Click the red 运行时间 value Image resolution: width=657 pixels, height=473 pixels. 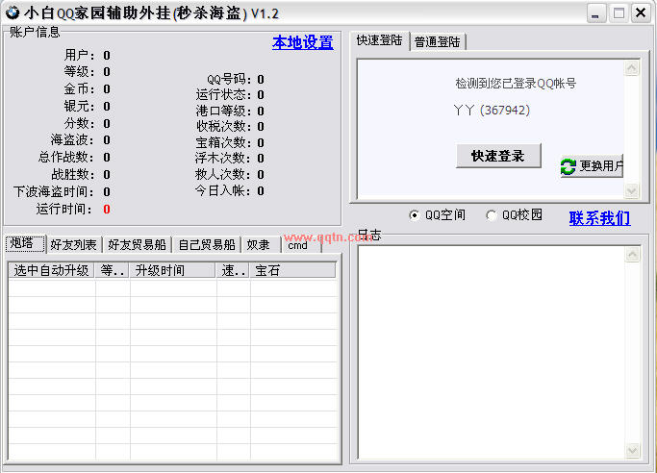pyautogui.click(x=107, y=209)
